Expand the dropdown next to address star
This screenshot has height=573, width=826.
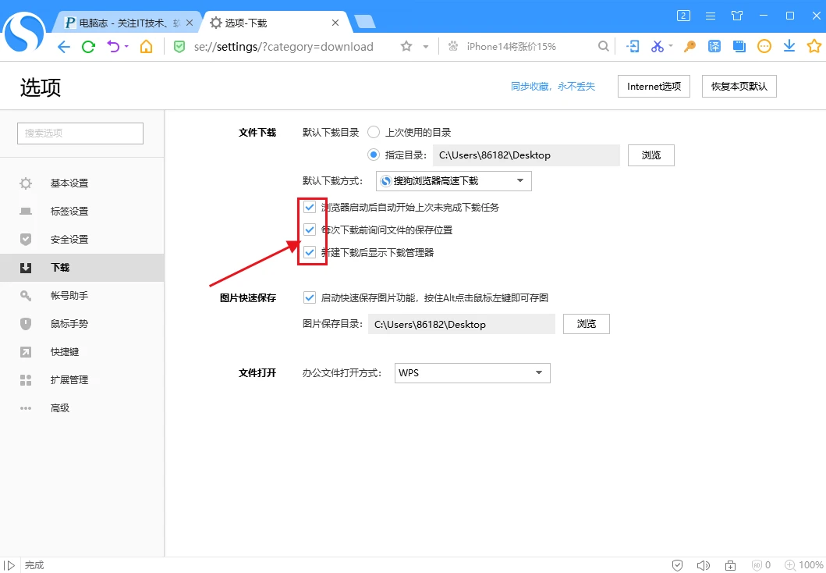(x=426, y=47)
